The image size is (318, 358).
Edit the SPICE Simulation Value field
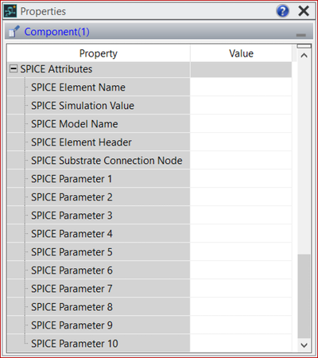coord(241,105)
